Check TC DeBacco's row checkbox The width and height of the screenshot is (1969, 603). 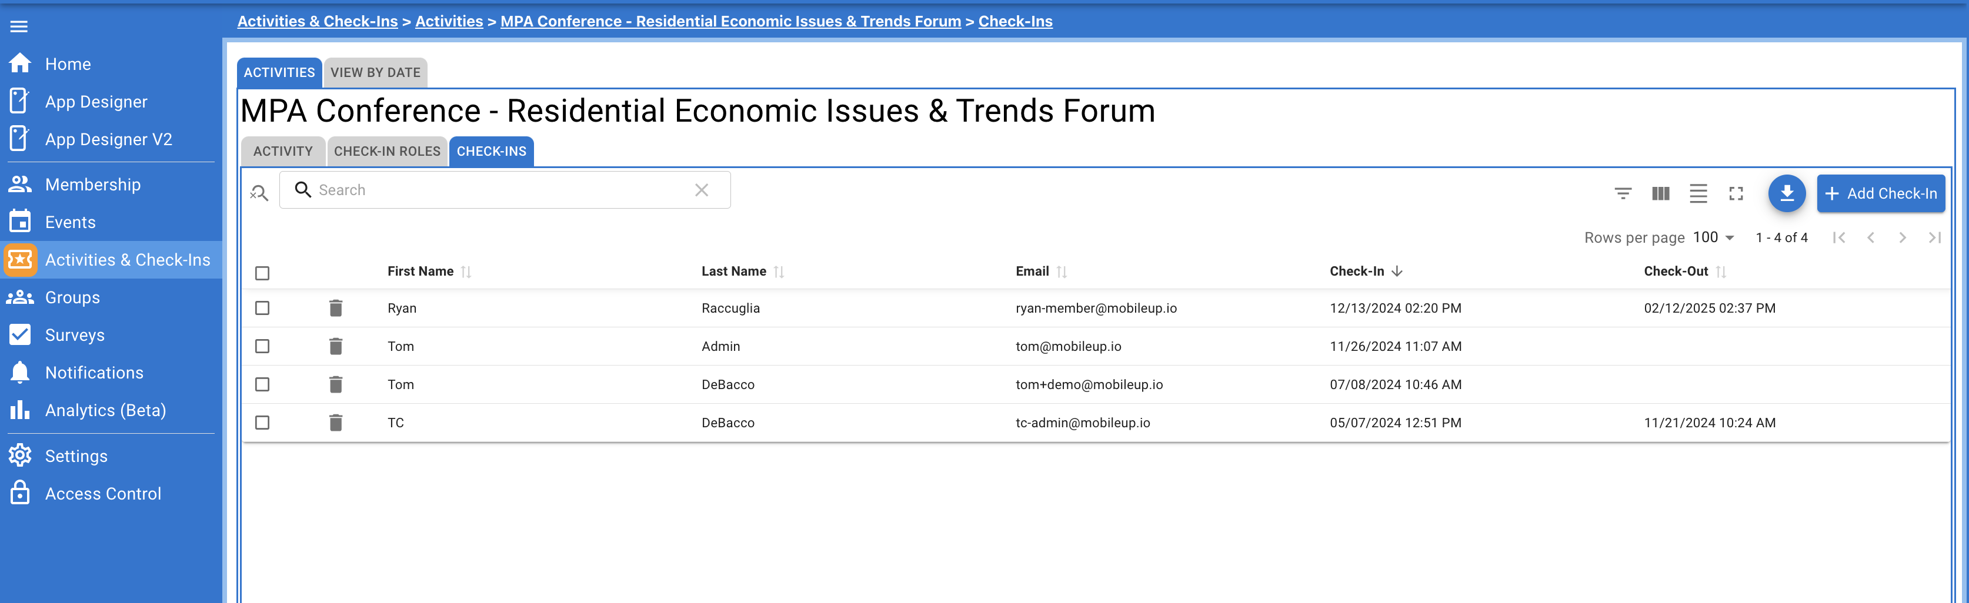coord(262,423)
